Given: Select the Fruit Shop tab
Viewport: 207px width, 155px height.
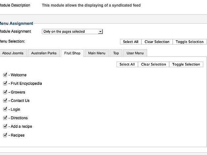Looking at the screenshot, I should [x=72, y=53].
